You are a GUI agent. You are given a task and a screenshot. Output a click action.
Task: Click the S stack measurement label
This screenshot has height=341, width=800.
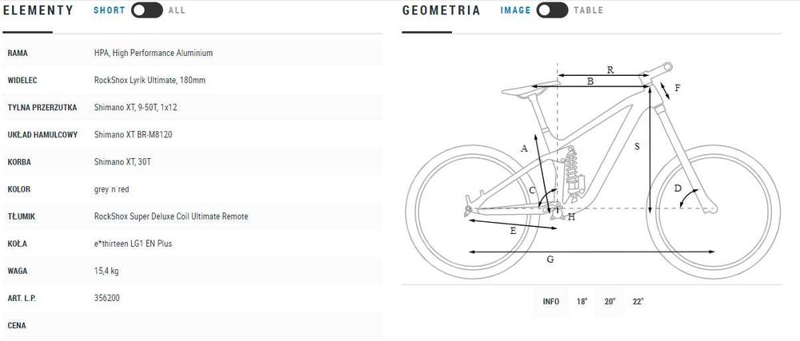637,146
